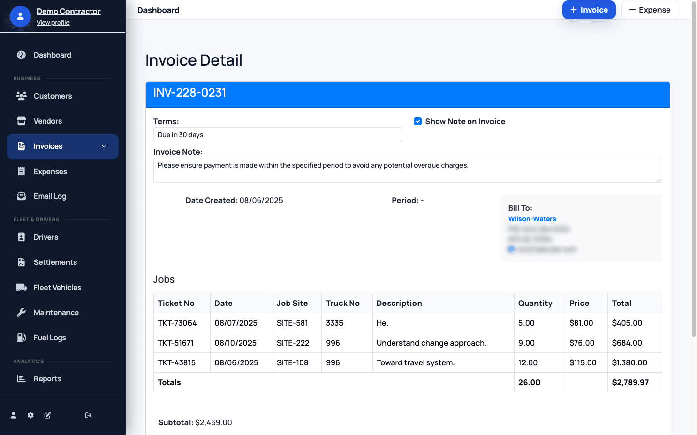Click the grand total $2,789.97

pos(630,382)
